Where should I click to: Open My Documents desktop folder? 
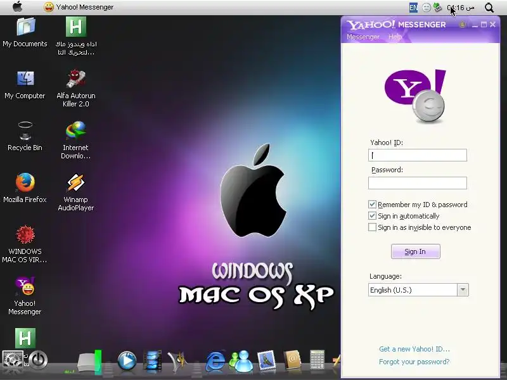coord(25,32)
